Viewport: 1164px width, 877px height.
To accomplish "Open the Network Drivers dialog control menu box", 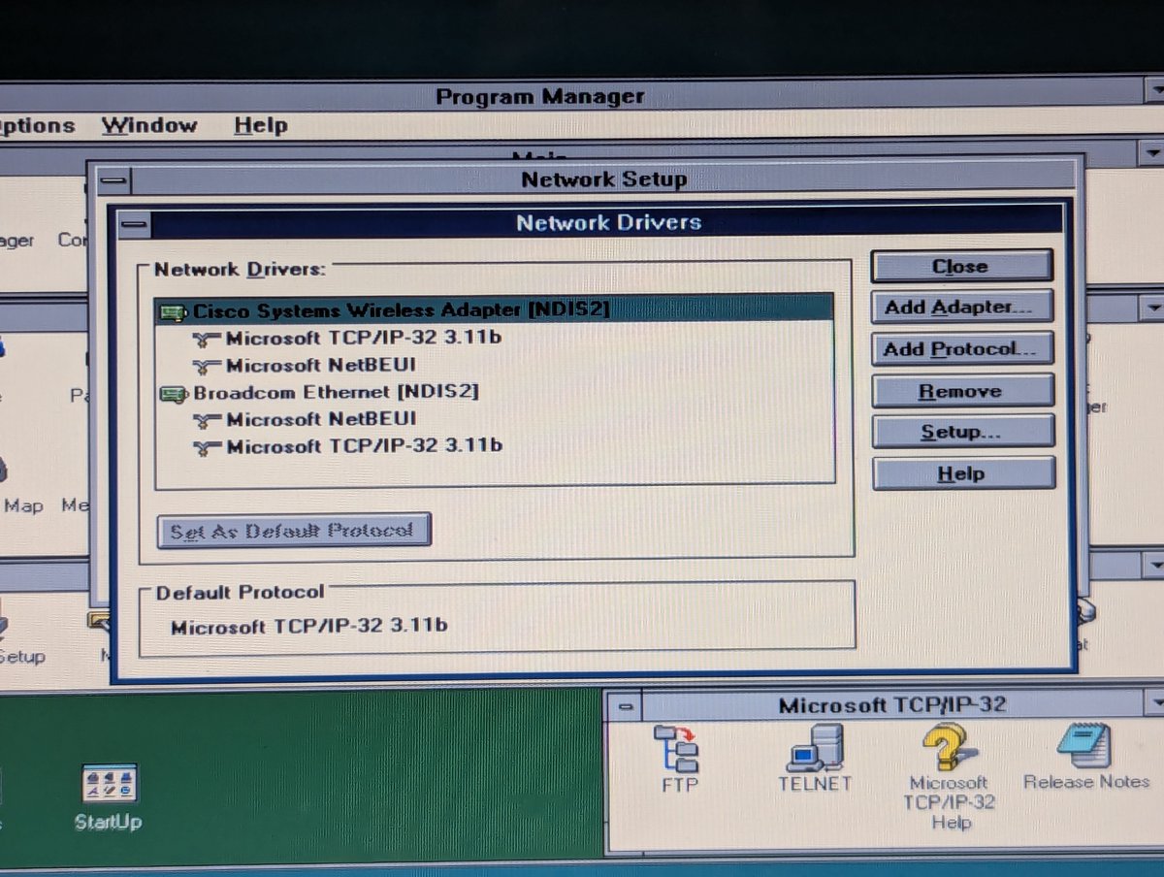I will [134, 225].
